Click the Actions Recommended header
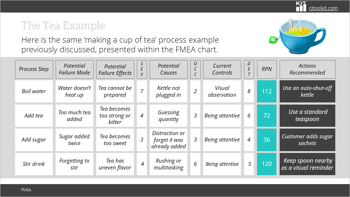The width and height of the screenshot is (350, 197). pyautogui.click(x=307, y=69)
